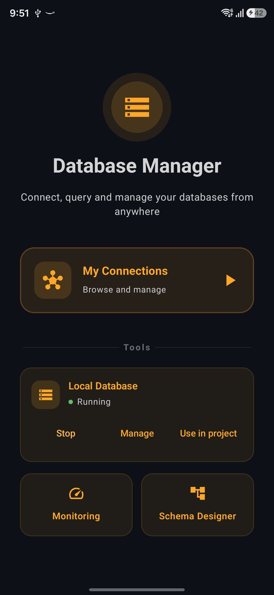This screenshot has height=595, width=274.
Task: Tap the Database Manager heading
Action: pos(137,166)
